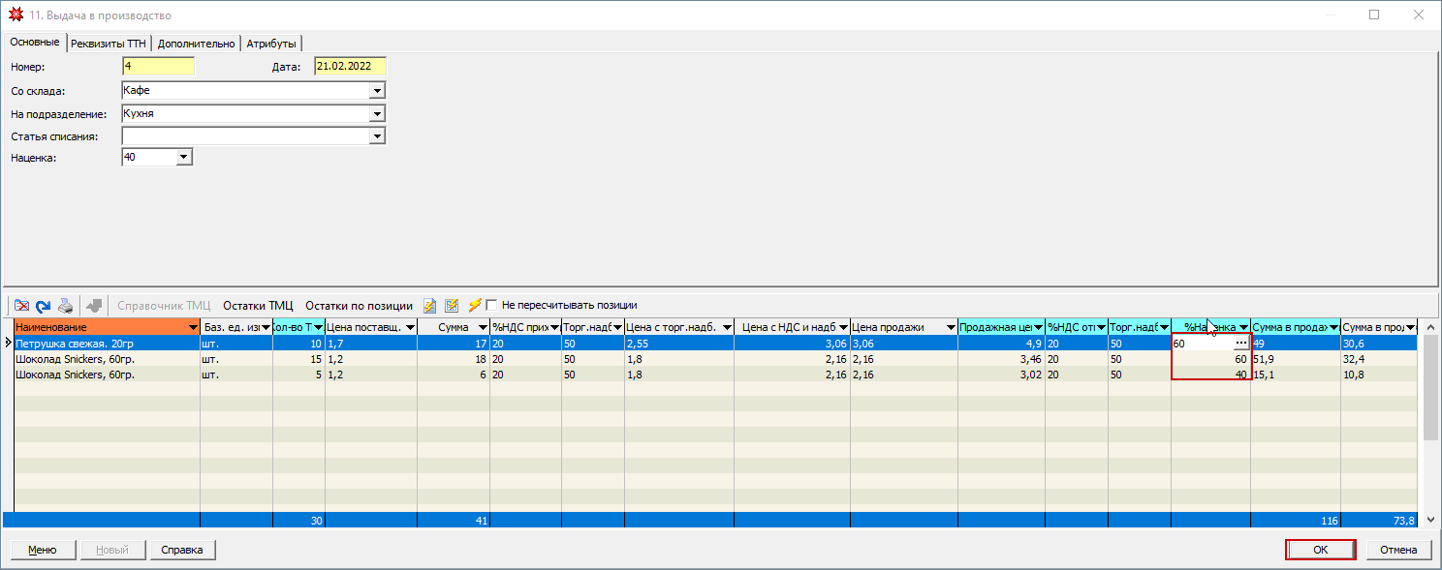Image resolution: width=1442 pixels, height=570 pixels.
Task: Open the 'Атрибуты' tab
Action: tap(271, 44)
